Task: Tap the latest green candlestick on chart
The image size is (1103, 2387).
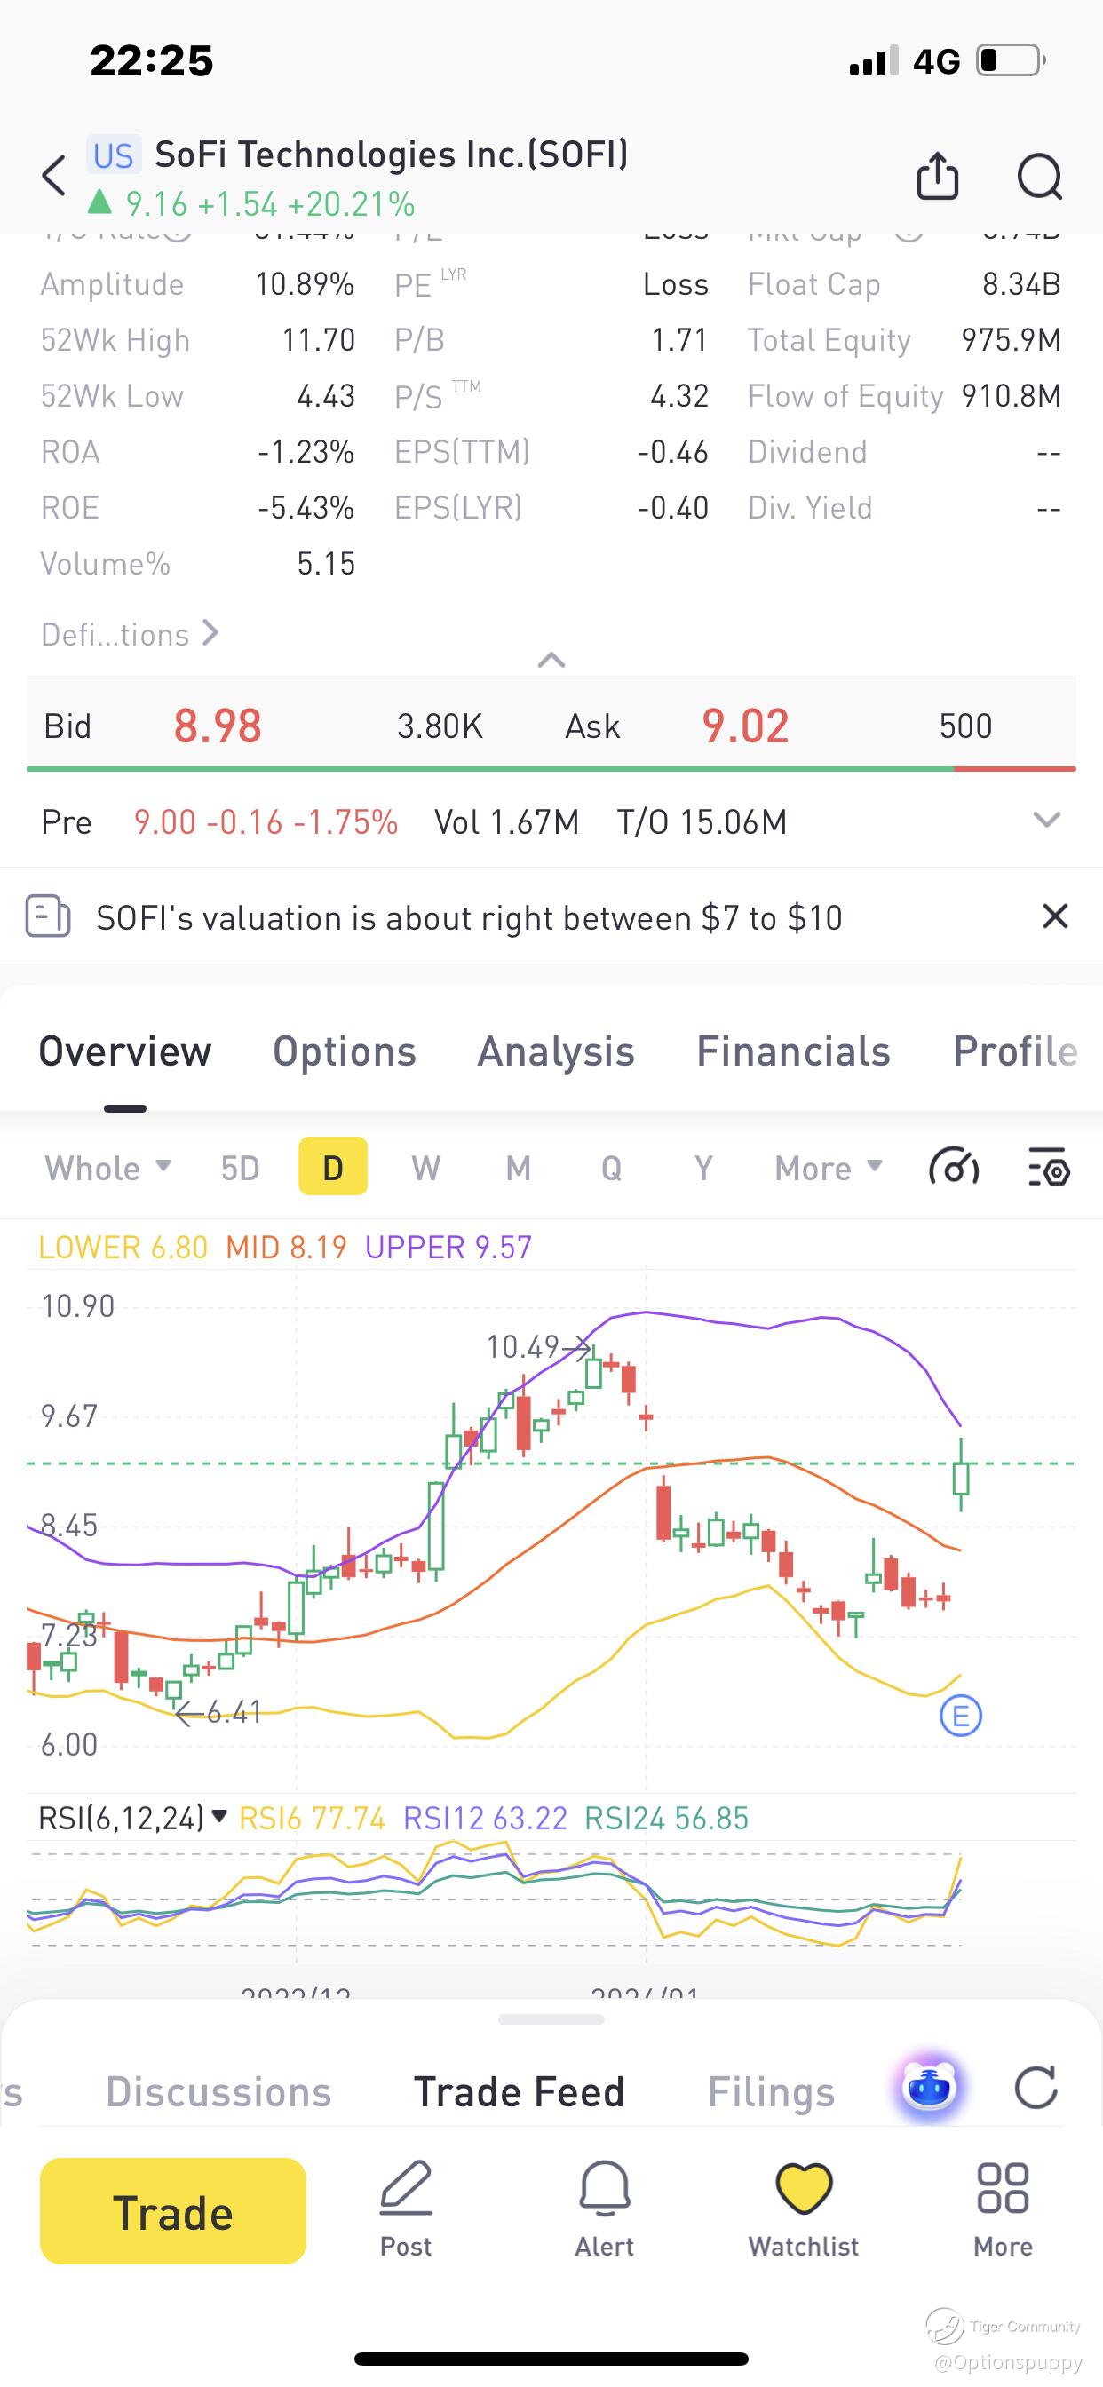Action: point(961,1477)
